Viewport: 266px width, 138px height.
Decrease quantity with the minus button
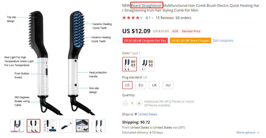(125, 103)
